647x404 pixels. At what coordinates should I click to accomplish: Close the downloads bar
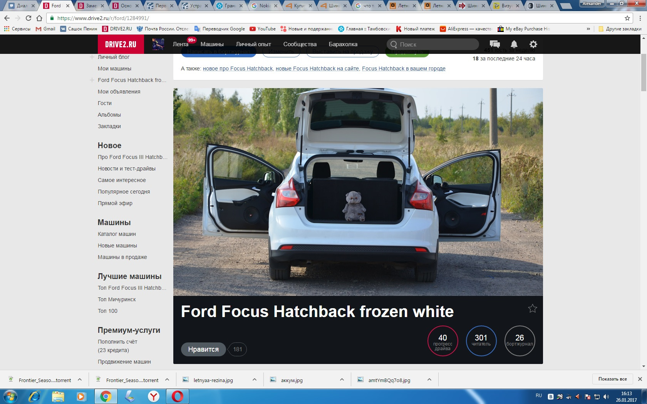(640, 379)
